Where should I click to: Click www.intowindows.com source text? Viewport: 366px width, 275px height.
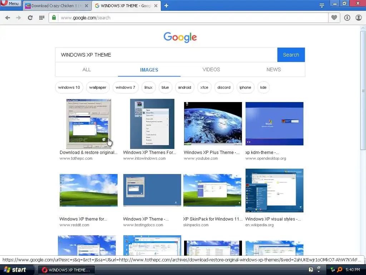(x=144, y=159)
